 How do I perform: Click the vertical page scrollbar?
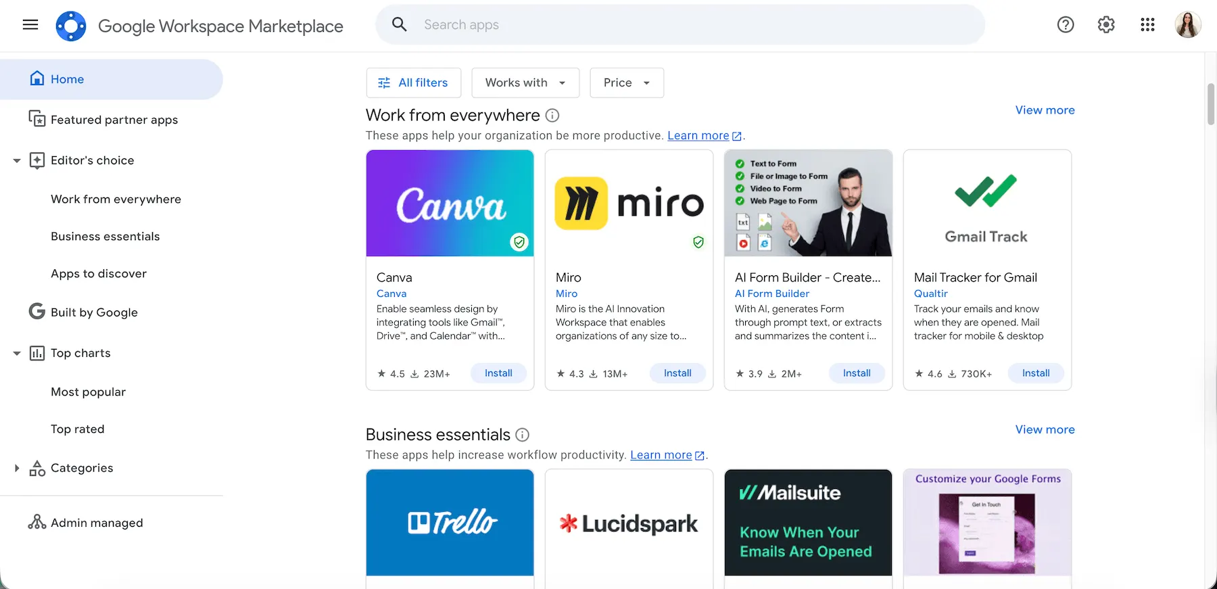1211,105
